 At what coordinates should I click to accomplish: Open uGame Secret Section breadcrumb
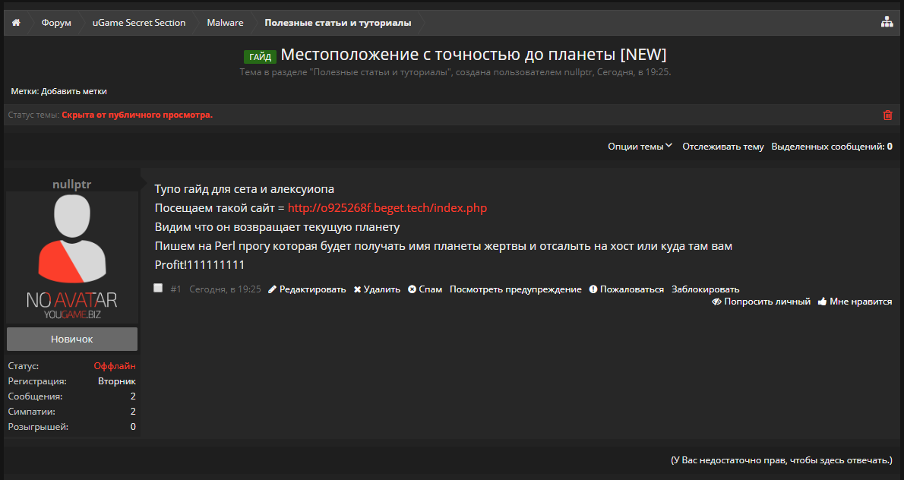(x=139, y=23)
